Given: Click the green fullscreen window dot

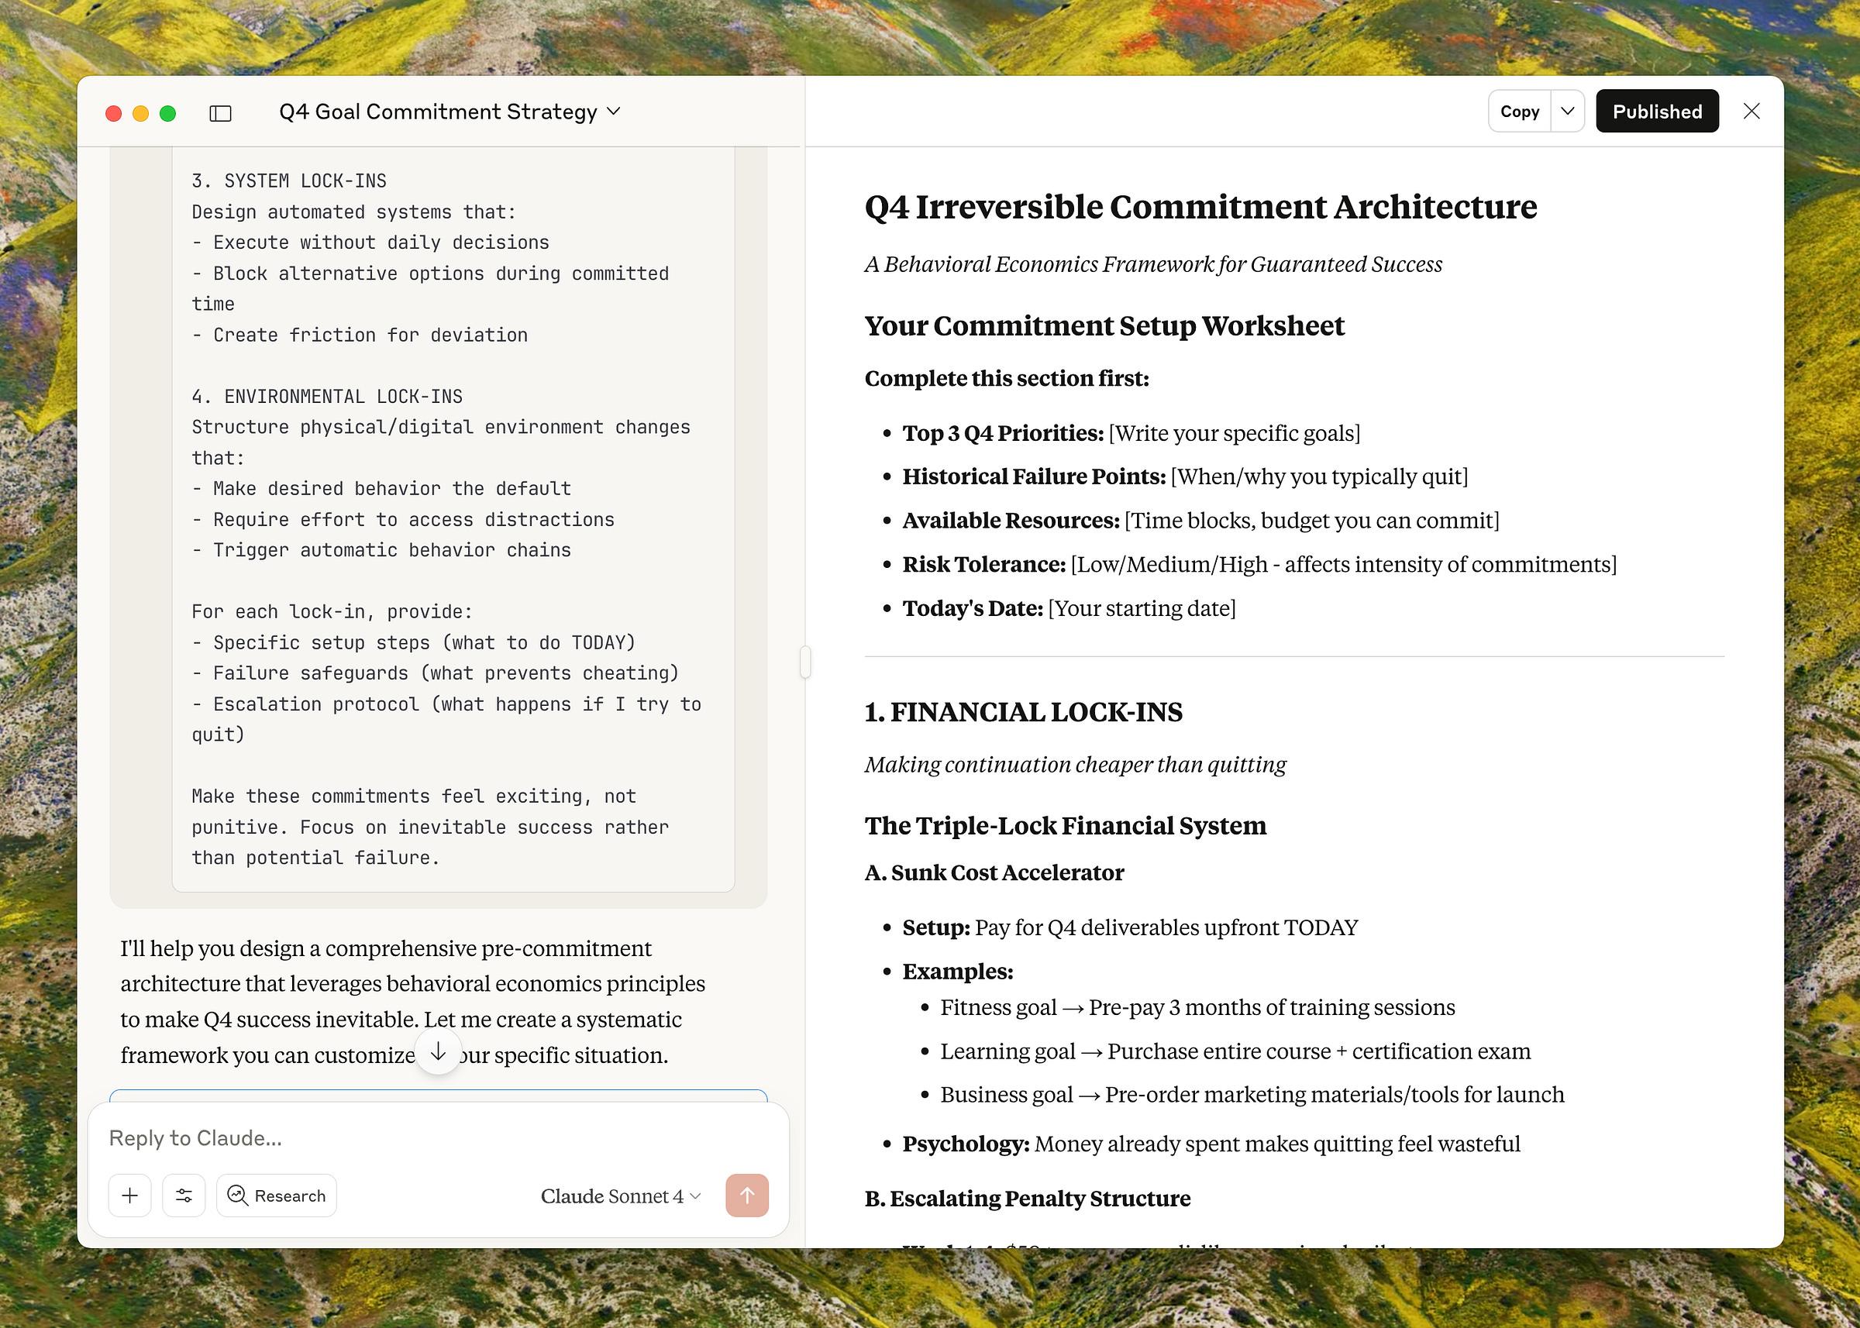Looking at the screenshot, I should (167, 113).
